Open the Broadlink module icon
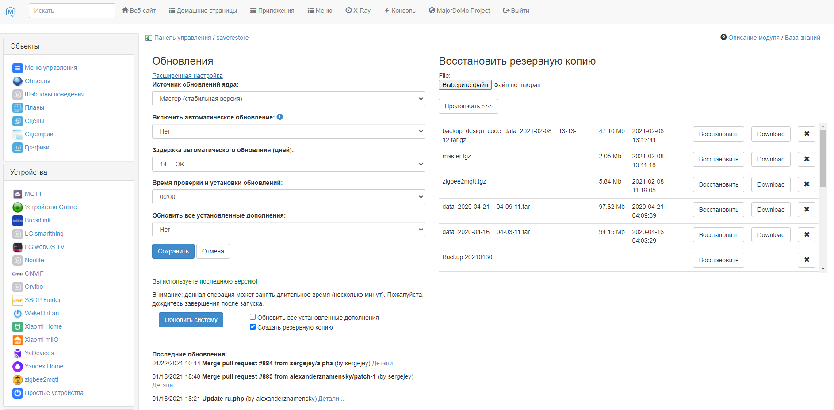This screenshot has width=834, height=410. click(x=17, y=221)
